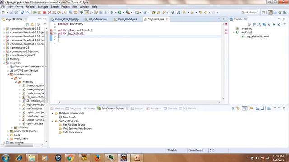Switch to the Java EE perspective icon
This screenshot has height=162, width=289.
click(x=270, y=12)
